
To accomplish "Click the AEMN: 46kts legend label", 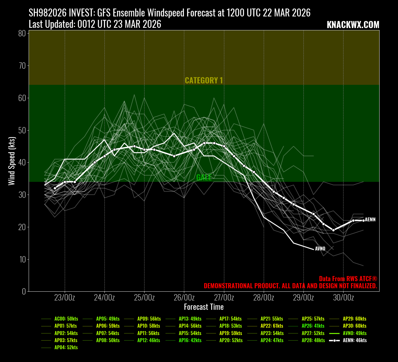I will tap(355, 340).
